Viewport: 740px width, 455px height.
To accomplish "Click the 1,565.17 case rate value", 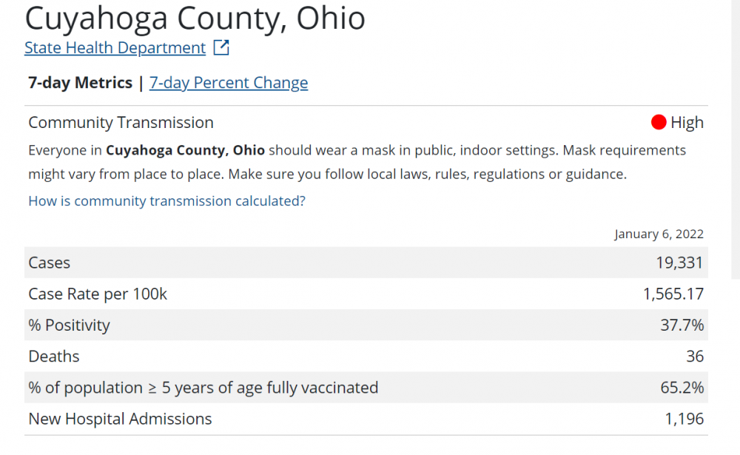I will coord(673,294).
